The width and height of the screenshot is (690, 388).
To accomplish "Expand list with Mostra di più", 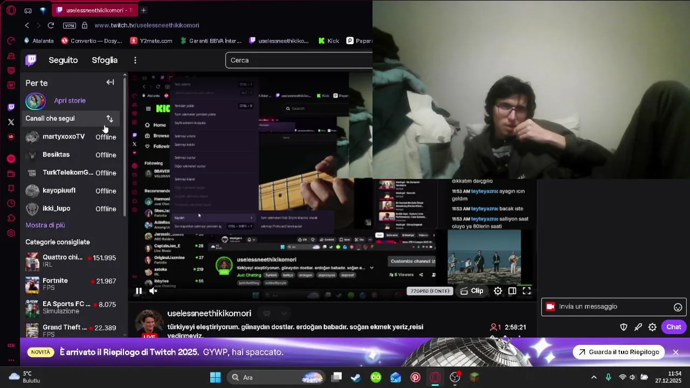I will (x=45, y=225).
